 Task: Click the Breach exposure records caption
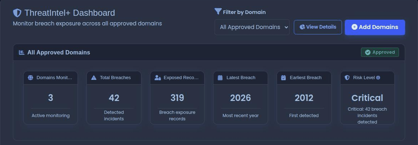[x=177, y=116]
